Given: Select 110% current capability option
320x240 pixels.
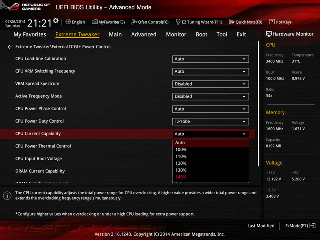Looking at the screenshot, I should [x=211, y=156].
